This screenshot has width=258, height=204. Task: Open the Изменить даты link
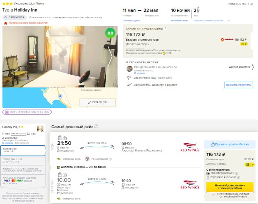(x=131, y=21)
